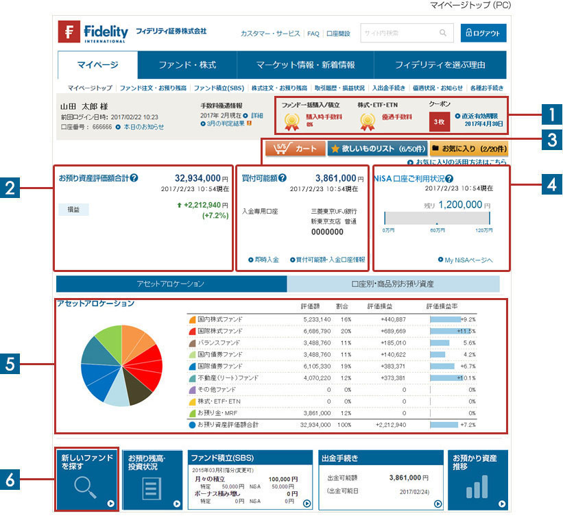Click help icon beside お預り資産評価額合計
Image resolution: width=563 pixels, height=520 pixels.
coord(134,178)
